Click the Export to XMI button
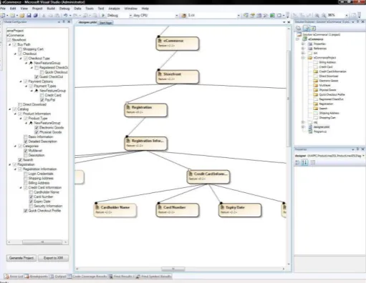 click(x=53, y=258)
